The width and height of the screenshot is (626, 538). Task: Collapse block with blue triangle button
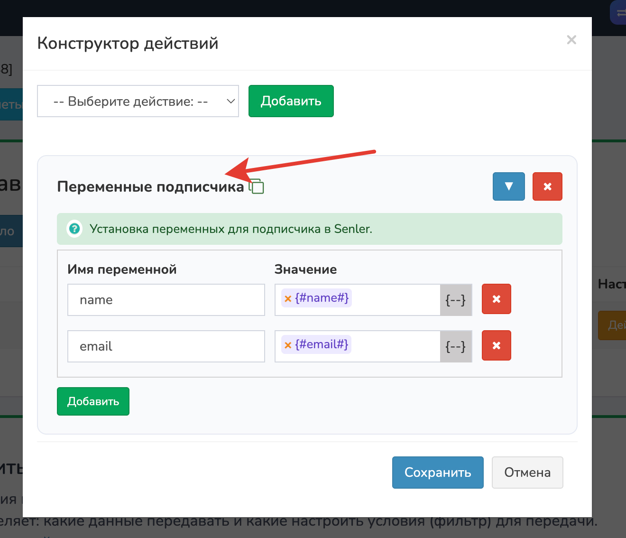click(x=508, y=186)
